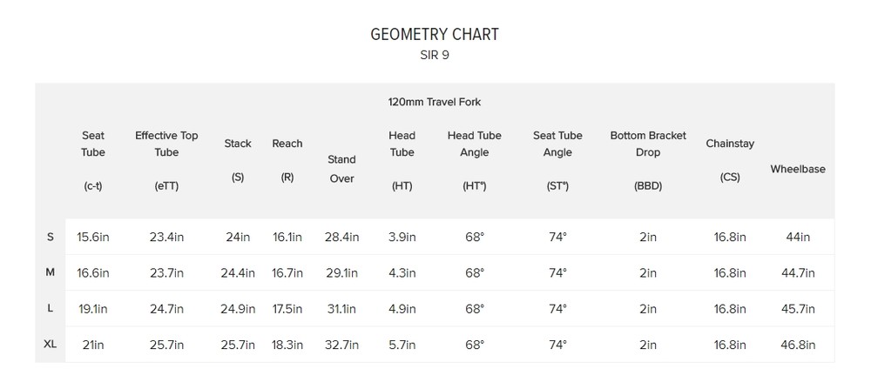
Task: Select the S size row label
Action: click(x=50, y=237)
